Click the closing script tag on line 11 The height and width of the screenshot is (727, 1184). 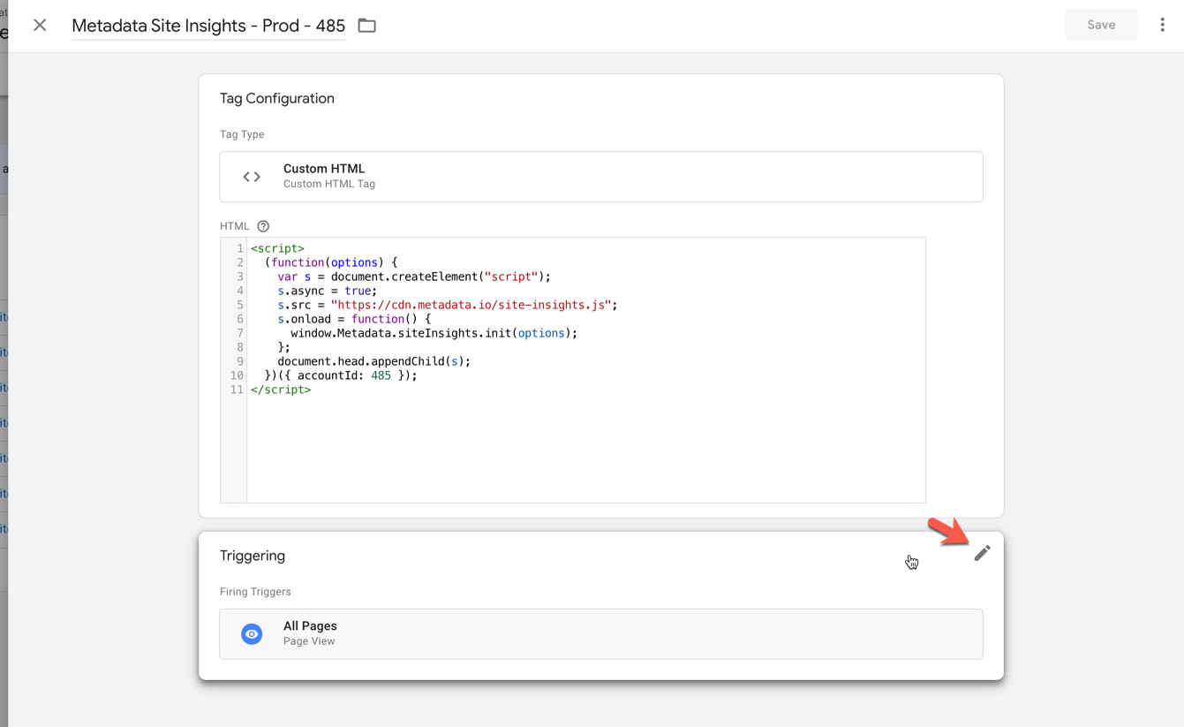pyautogui.click(x=281, y=390)
